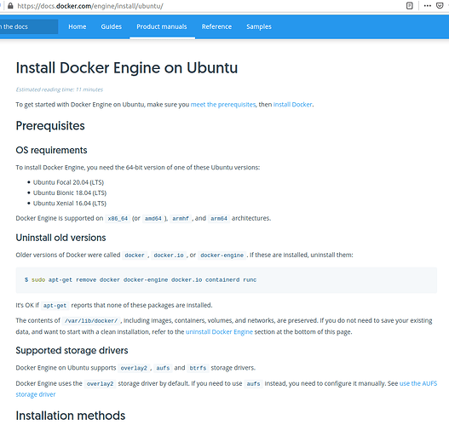
Task: Click 'Ubuntu Focal 20.04 (LTS)' list item
Action: pos(68,182)
